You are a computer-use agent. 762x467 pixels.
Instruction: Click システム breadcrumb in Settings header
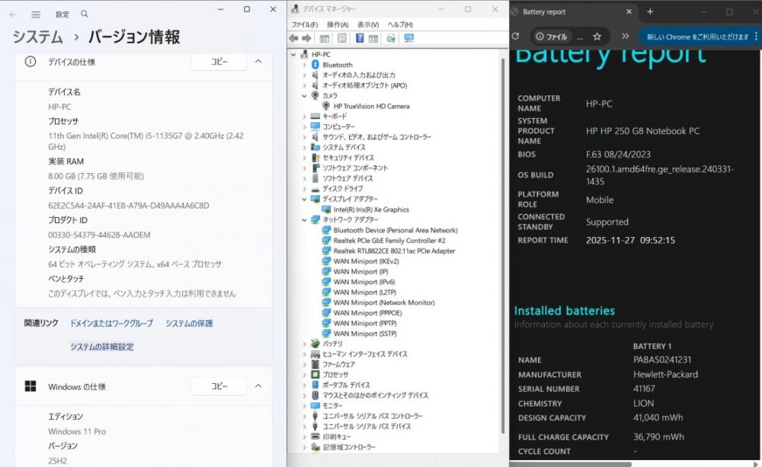37,37
